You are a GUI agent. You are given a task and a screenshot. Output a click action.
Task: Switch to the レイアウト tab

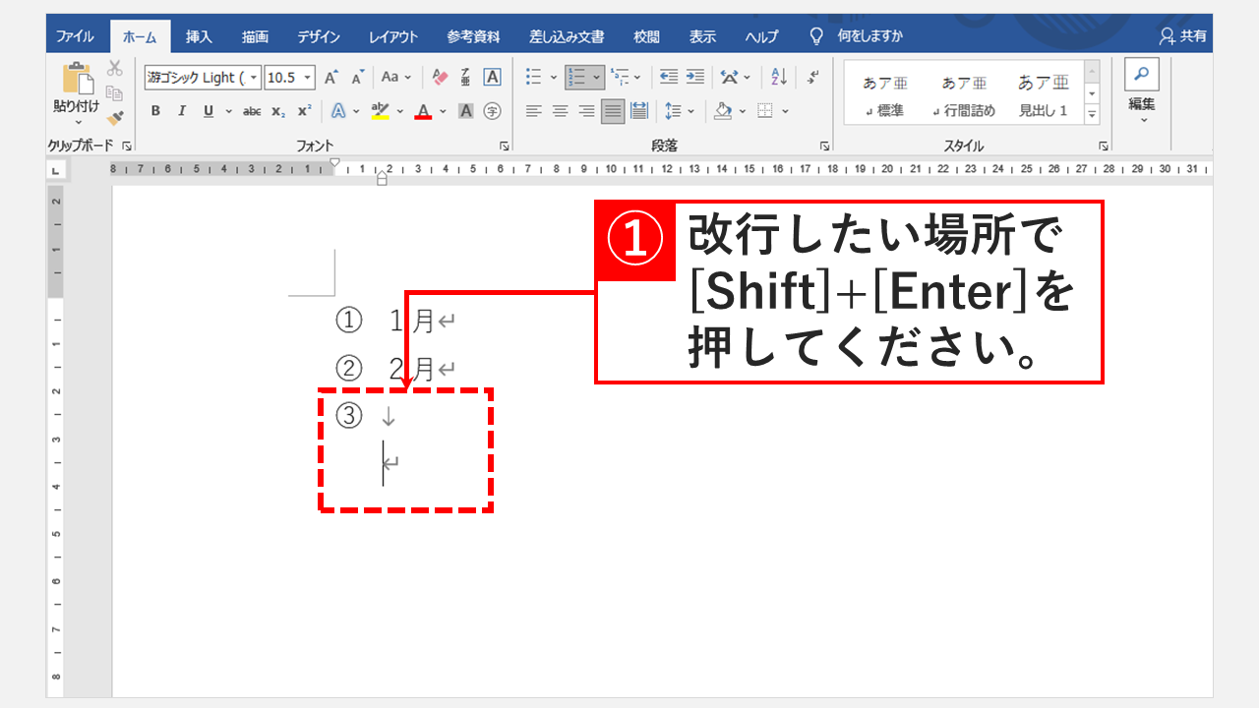(x=393, y=36)
